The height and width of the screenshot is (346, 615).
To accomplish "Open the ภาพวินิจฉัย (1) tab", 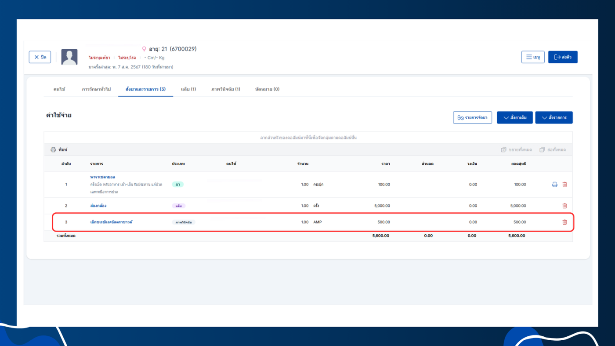I will point(225,89).
